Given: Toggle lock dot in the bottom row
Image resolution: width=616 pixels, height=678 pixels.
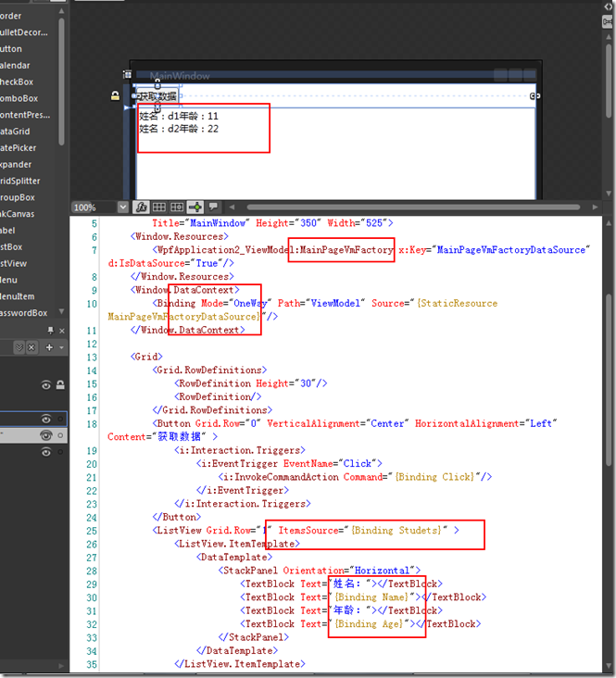Looking at the screenshot, I should click(60, 452).
